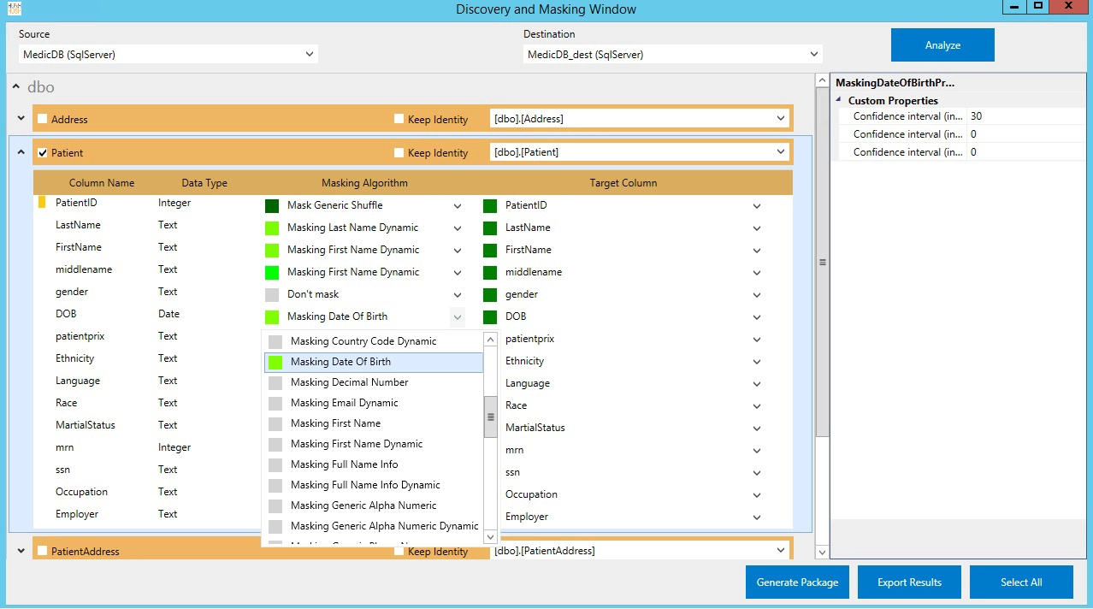
Task: Click the green square next to middlename target column
Action: click(x=490, y=273)
